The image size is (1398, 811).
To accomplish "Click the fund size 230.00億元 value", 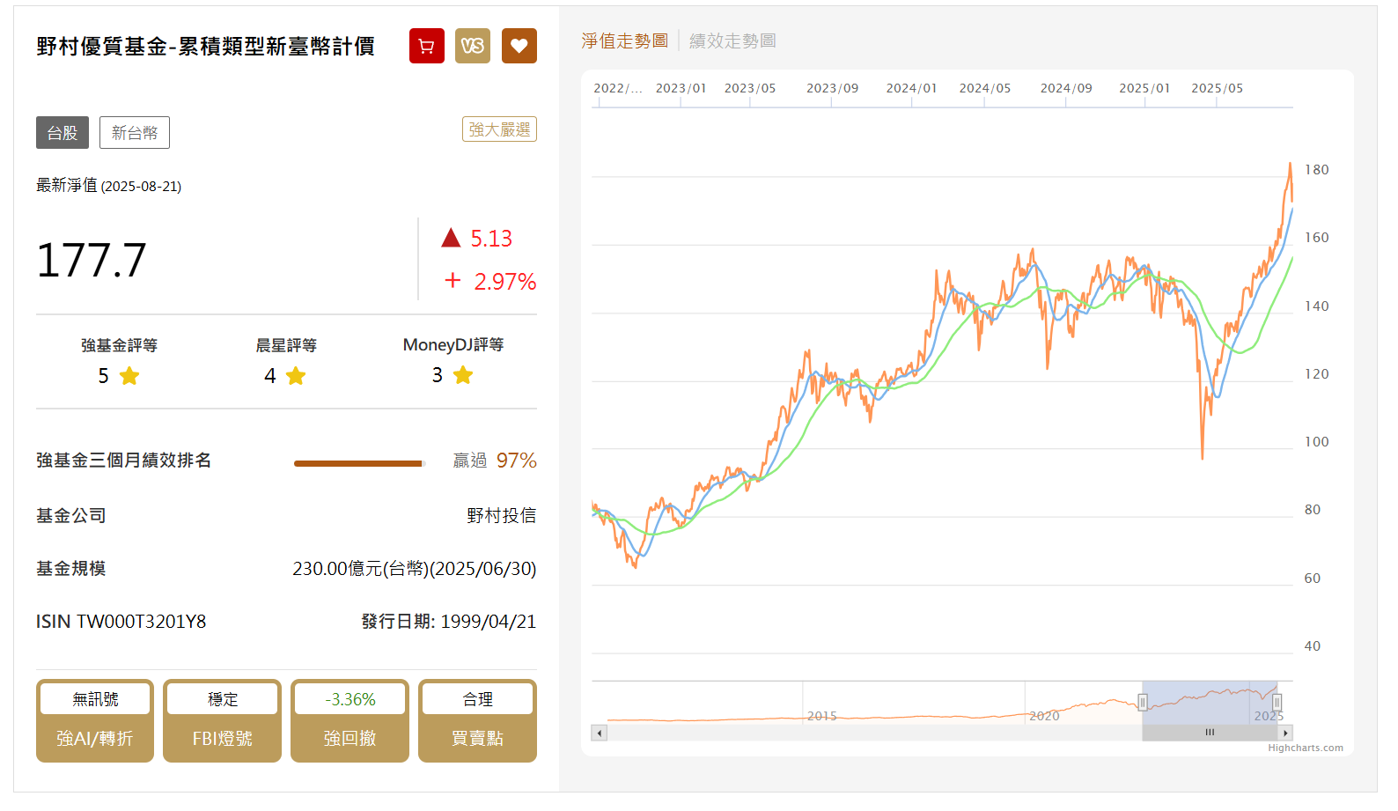I will [414, 569].
